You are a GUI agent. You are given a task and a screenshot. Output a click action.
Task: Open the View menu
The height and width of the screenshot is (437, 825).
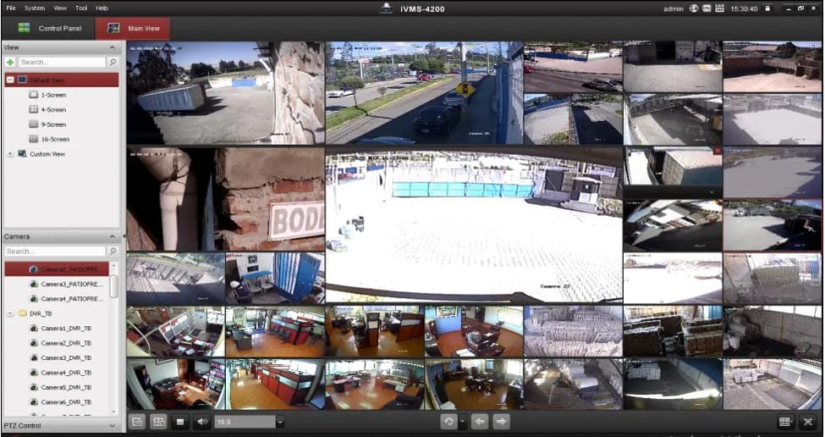60,8
